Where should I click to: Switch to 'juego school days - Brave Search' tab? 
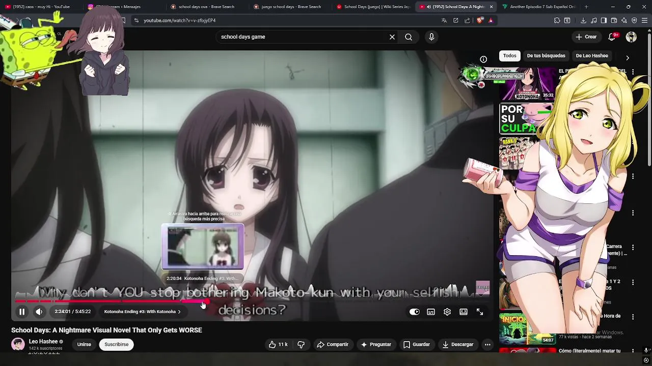point(290,7)
